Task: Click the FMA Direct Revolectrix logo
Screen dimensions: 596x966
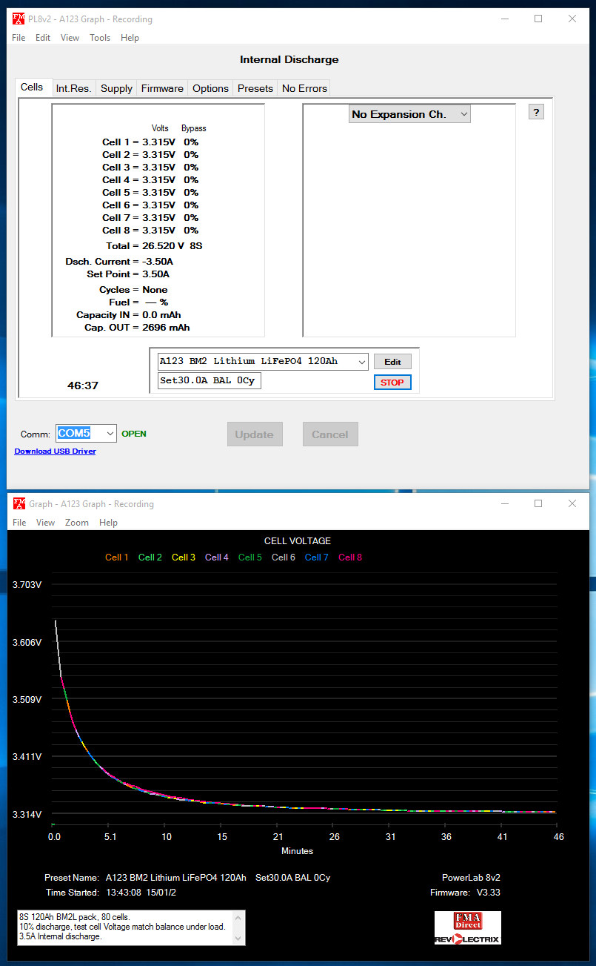Action: click(x=467, y=927)
